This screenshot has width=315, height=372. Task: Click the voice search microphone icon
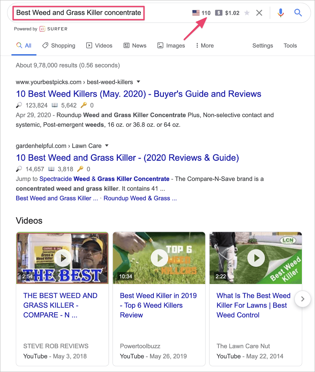(281, 12)
